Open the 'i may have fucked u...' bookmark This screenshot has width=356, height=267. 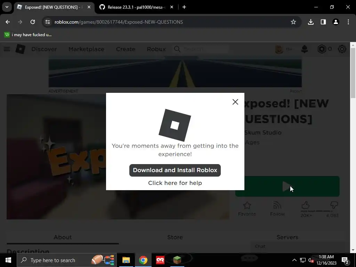(28, 35)
